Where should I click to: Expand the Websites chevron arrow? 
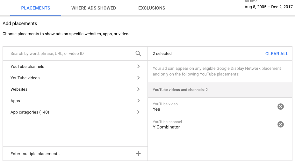(139, 89)
